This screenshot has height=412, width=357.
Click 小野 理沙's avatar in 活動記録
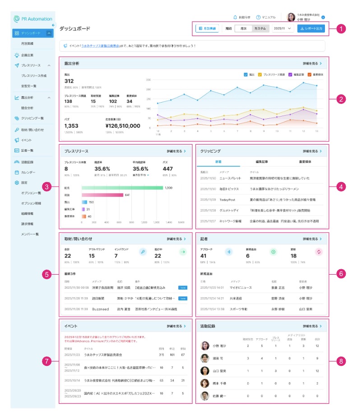(205, 346)
